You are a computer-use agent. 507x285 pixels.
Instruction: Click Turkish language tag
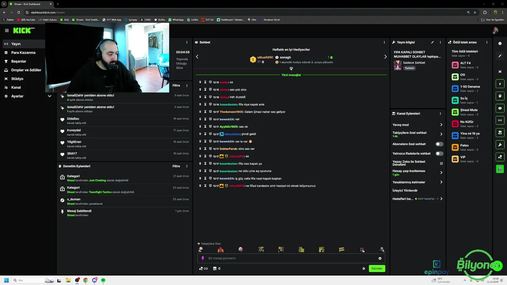click(x=409, y=68)
